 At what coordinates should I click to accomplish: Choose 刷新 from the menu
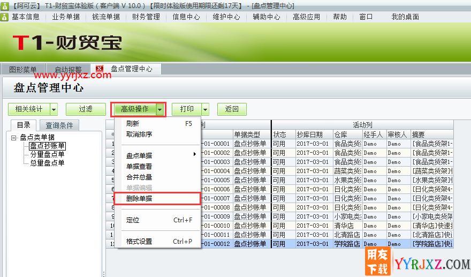tap(158, 124)
